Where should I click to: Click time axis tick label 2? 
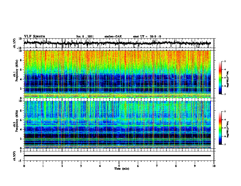click(x=62, y=166)
